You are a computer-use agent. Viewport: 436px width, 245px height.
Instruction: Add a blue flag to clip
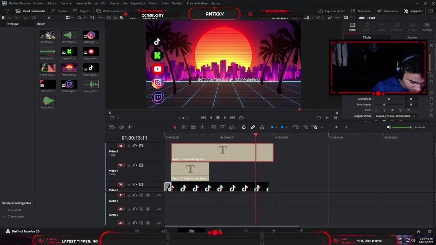click(x=272, y=127)
